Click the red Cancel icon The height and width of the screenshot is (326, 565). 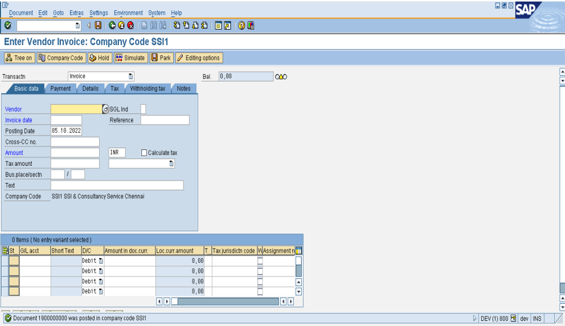[x=130, y=26]
